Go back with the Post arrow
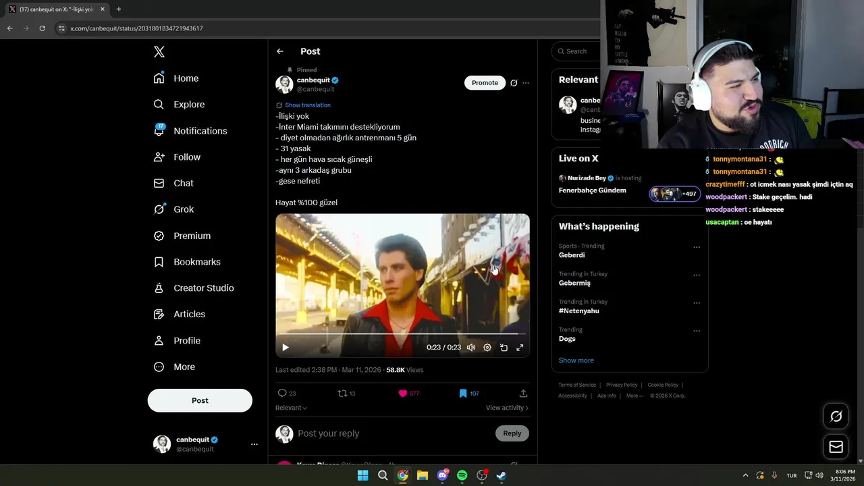Viewport: 864px width, 486px height. [280, 51]
